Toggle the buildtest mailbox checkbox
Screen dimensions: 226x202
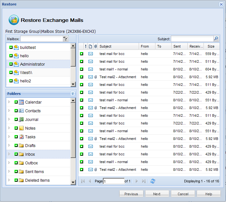click(x=11, y=47)
